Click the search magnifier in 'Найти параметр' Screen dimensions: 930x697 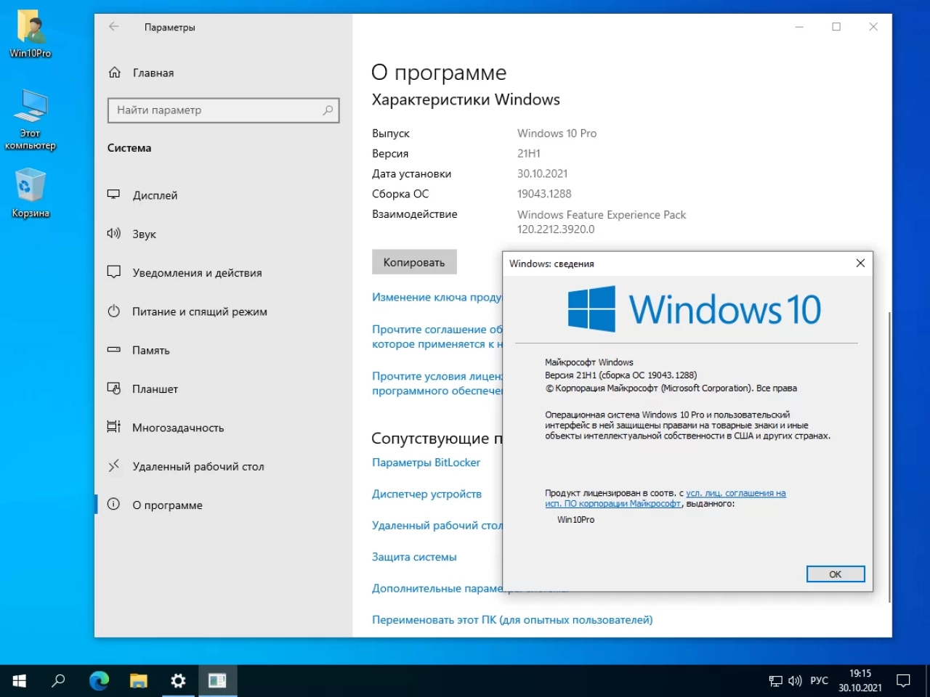click(x=328, y=110)
